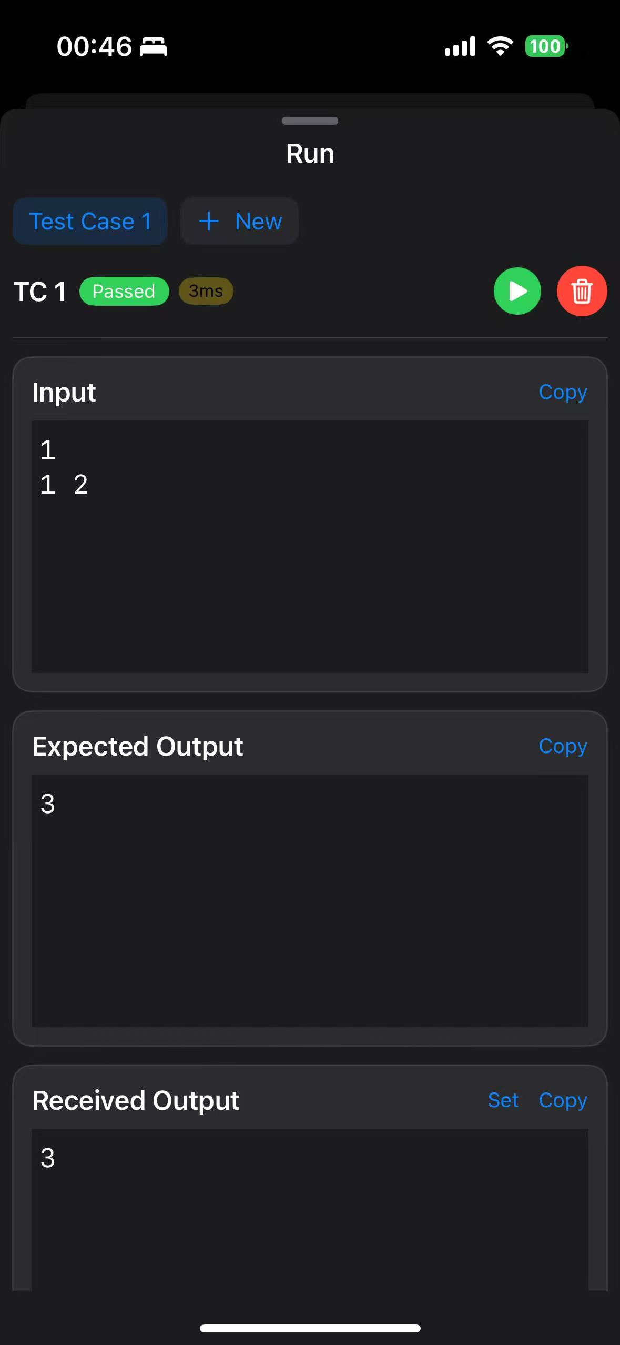This screenshot has width=620, height=1345.
Task: Copy the Received Output value
Action: [563, 1100]
